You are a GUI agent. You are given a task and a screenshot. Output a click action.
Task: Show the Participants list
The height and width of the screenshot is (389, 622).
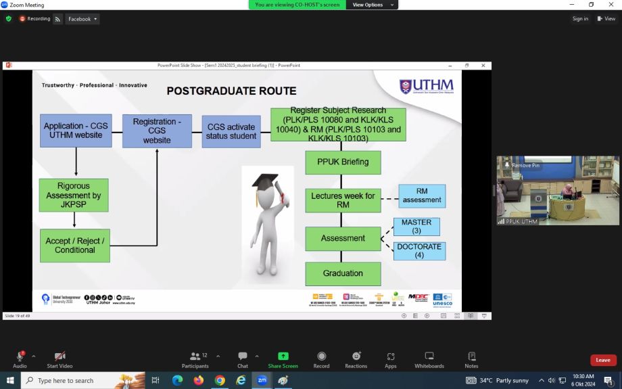click(x=195, y=359)
